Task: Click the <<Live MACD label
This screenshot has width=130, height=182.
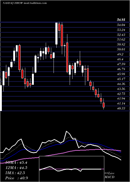Action: (x=109, y=175)
